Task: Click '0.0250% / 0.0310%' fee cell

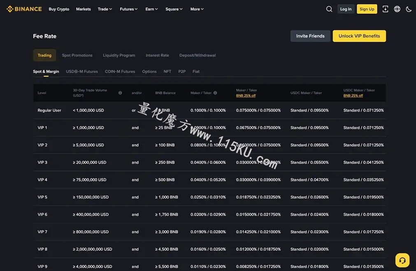Action: click(208, 197)
